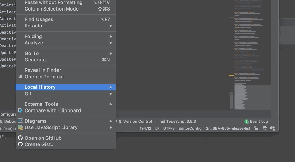Click the 194:12 line and column indicator
The width and height of the screenshot is (295, 162).
[145, 128]
